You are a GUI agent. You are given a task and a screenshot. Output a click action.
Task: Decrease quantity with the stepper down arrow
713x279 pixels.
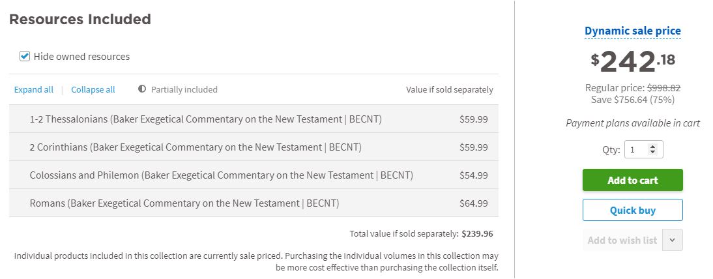tap(653, 153)
